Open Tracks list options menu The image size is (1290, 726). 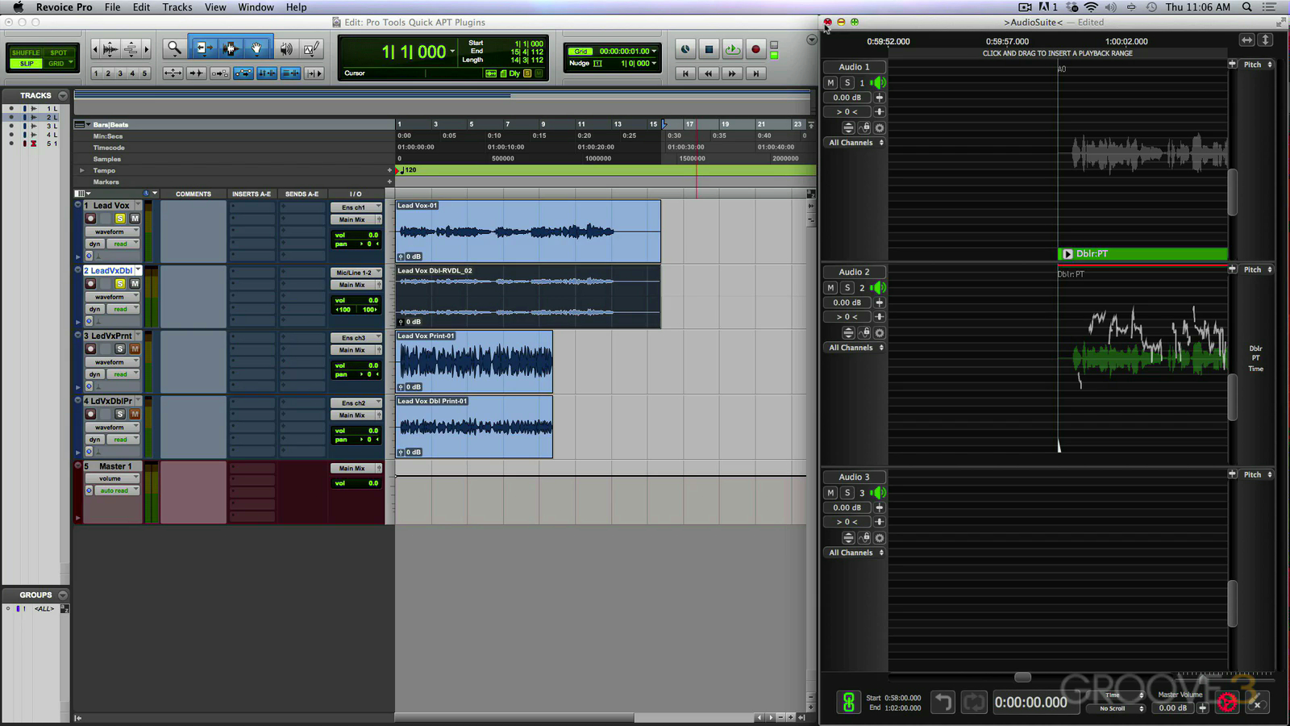63,95
